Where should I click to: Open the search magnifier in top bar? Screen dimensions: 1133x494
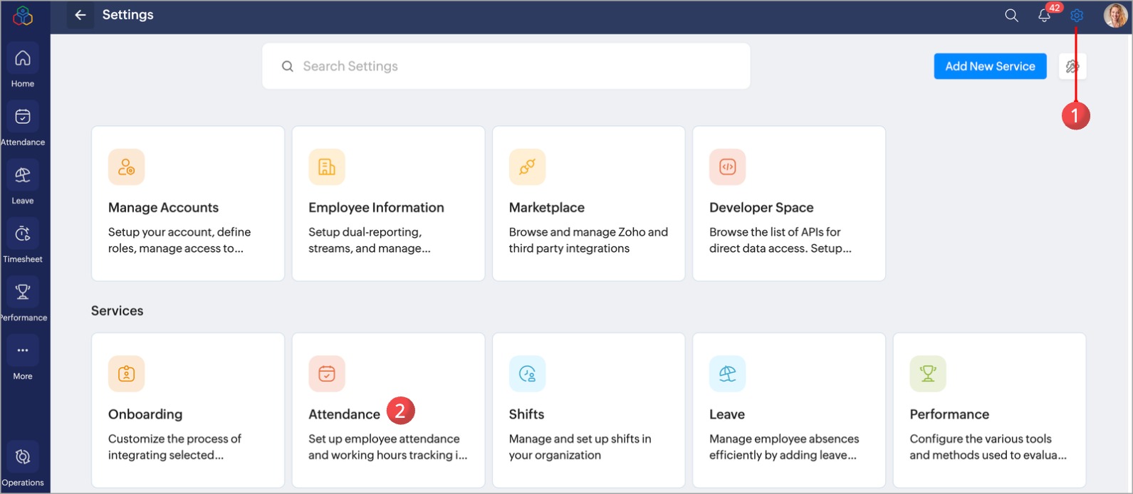pyautogui.click(x=1011, y=16)
